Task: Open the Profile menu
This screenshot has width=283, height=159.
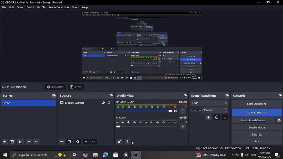Action: (x=41, y=7)
